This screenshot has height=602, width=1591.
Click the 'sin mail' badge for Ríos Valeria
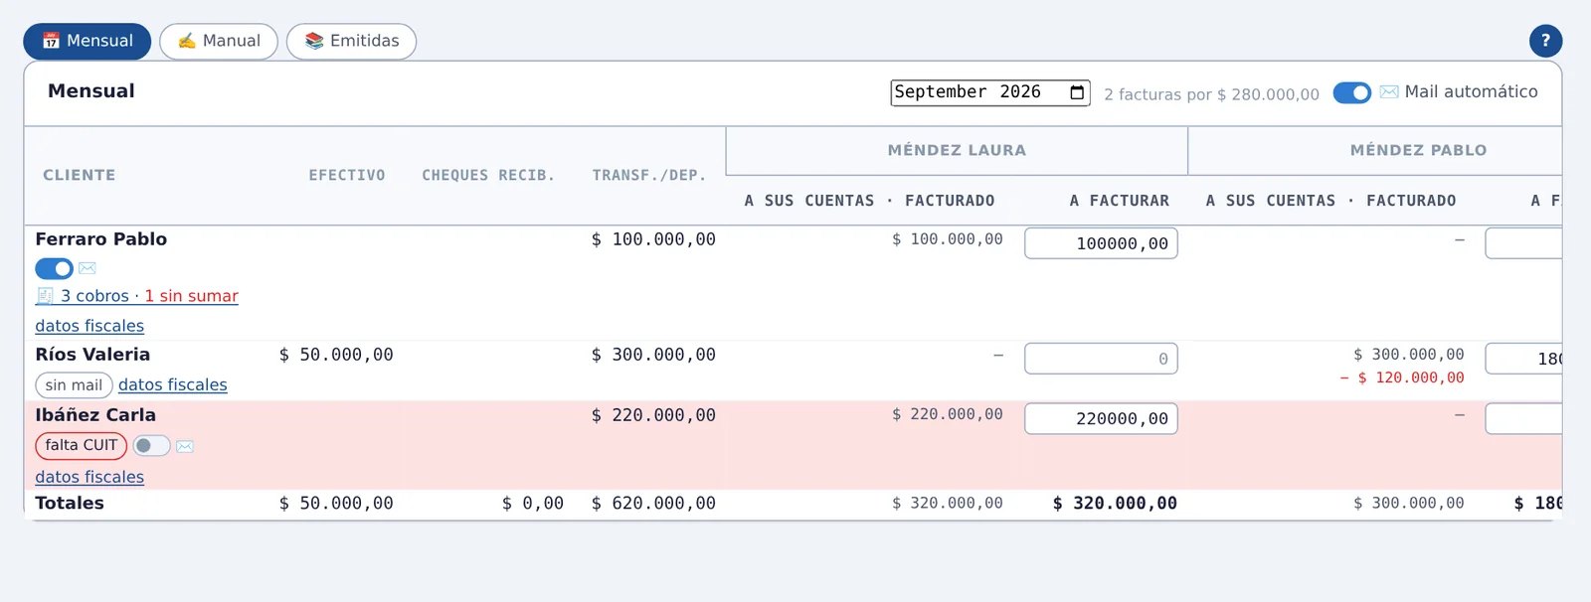(x=74, y=385)
